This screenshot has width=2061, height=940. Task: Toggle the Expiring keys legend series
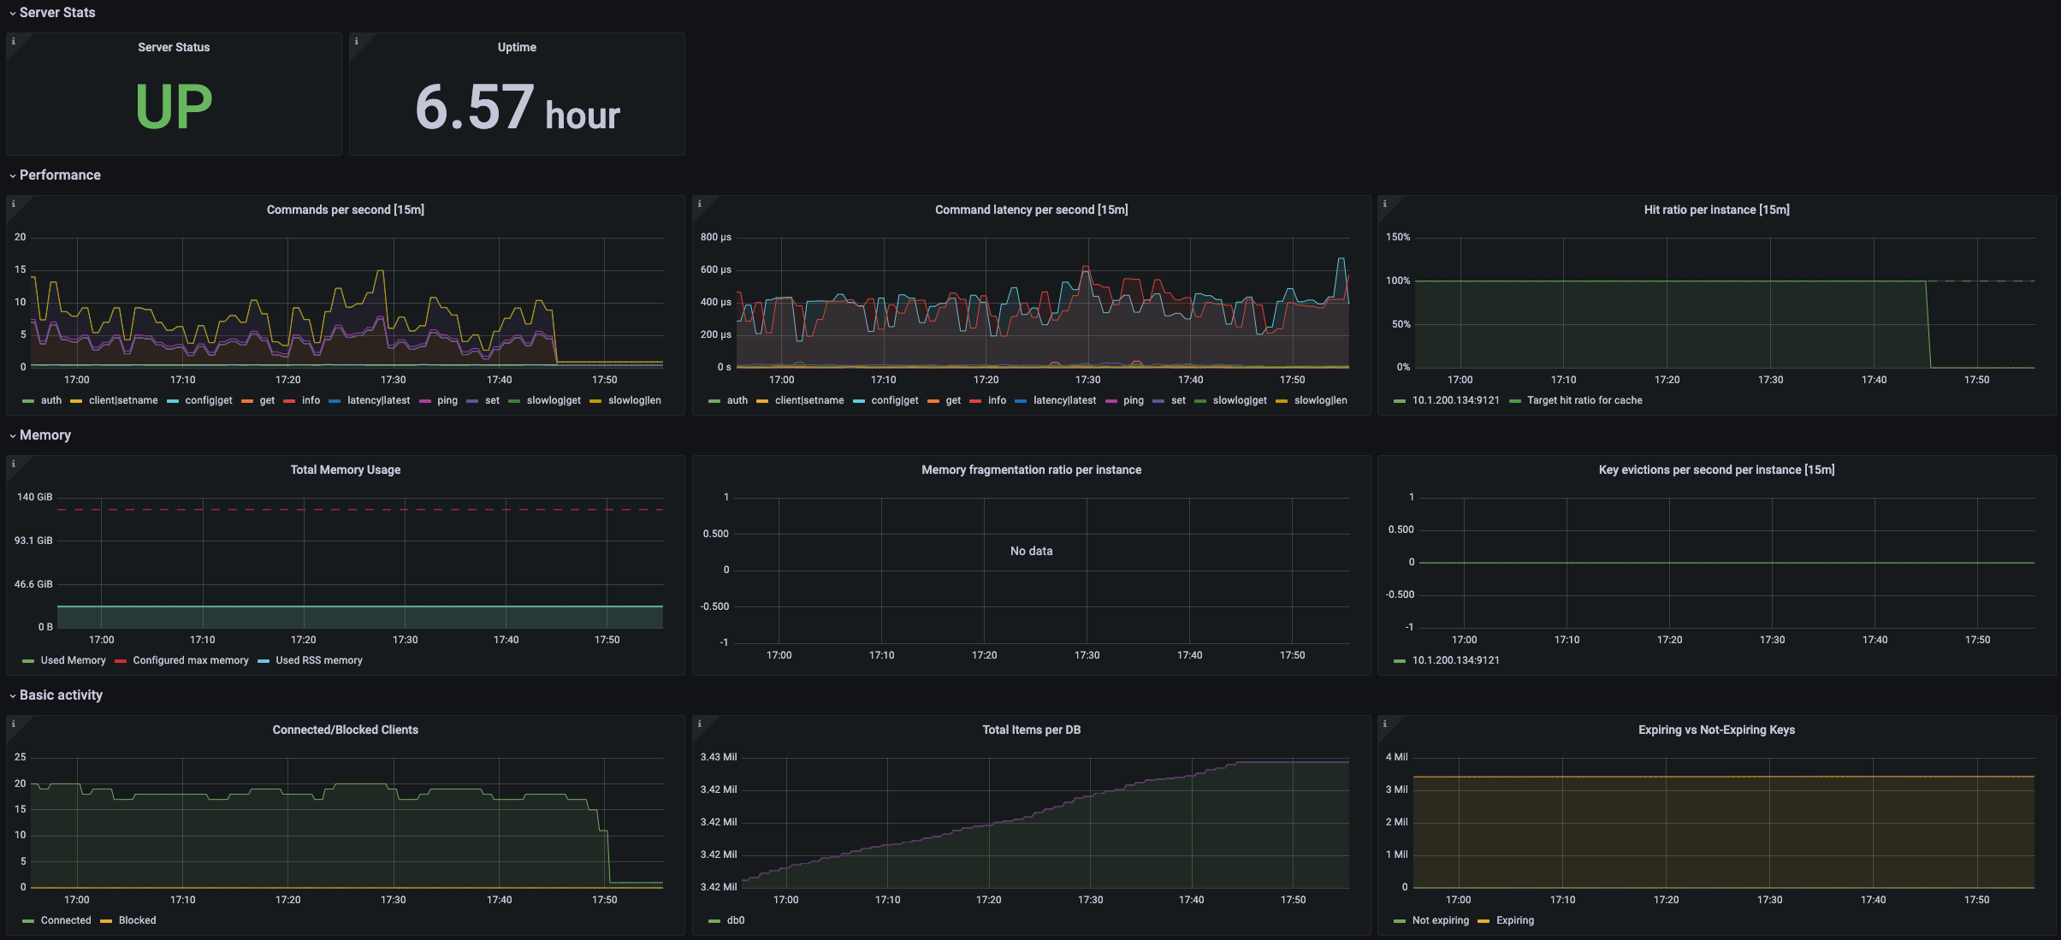pyautogui.click(x=1514, y=920)
